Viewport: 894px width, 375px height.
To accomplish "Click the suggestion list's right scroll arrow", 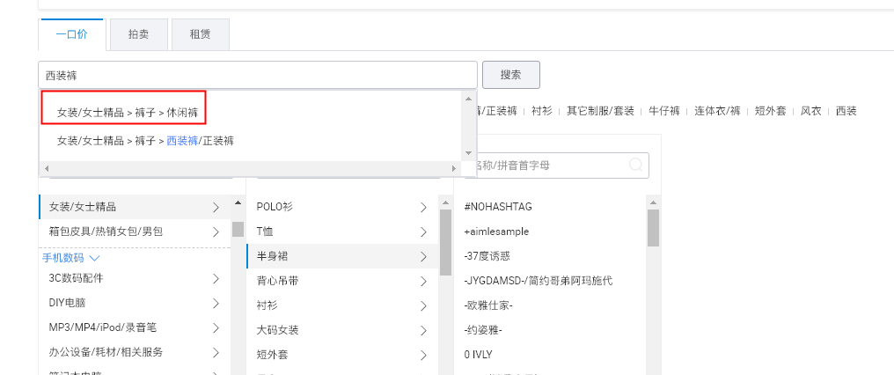I will point(454,168).
